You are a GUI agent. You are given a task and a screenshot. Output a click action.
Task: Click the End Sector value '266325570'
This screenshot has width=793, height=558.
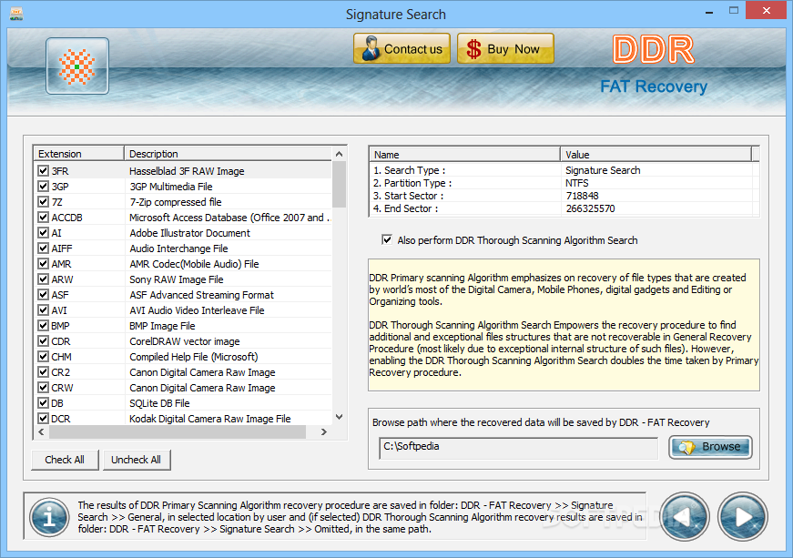point(590,208)
